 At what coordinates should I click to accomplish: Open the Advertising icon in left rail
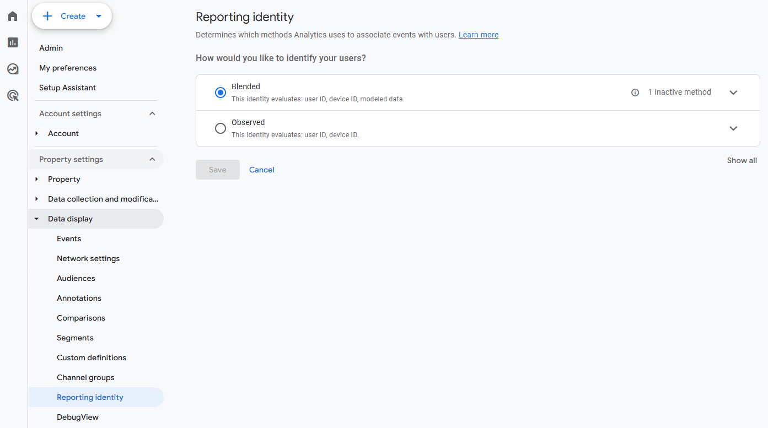tap(13, 96)
